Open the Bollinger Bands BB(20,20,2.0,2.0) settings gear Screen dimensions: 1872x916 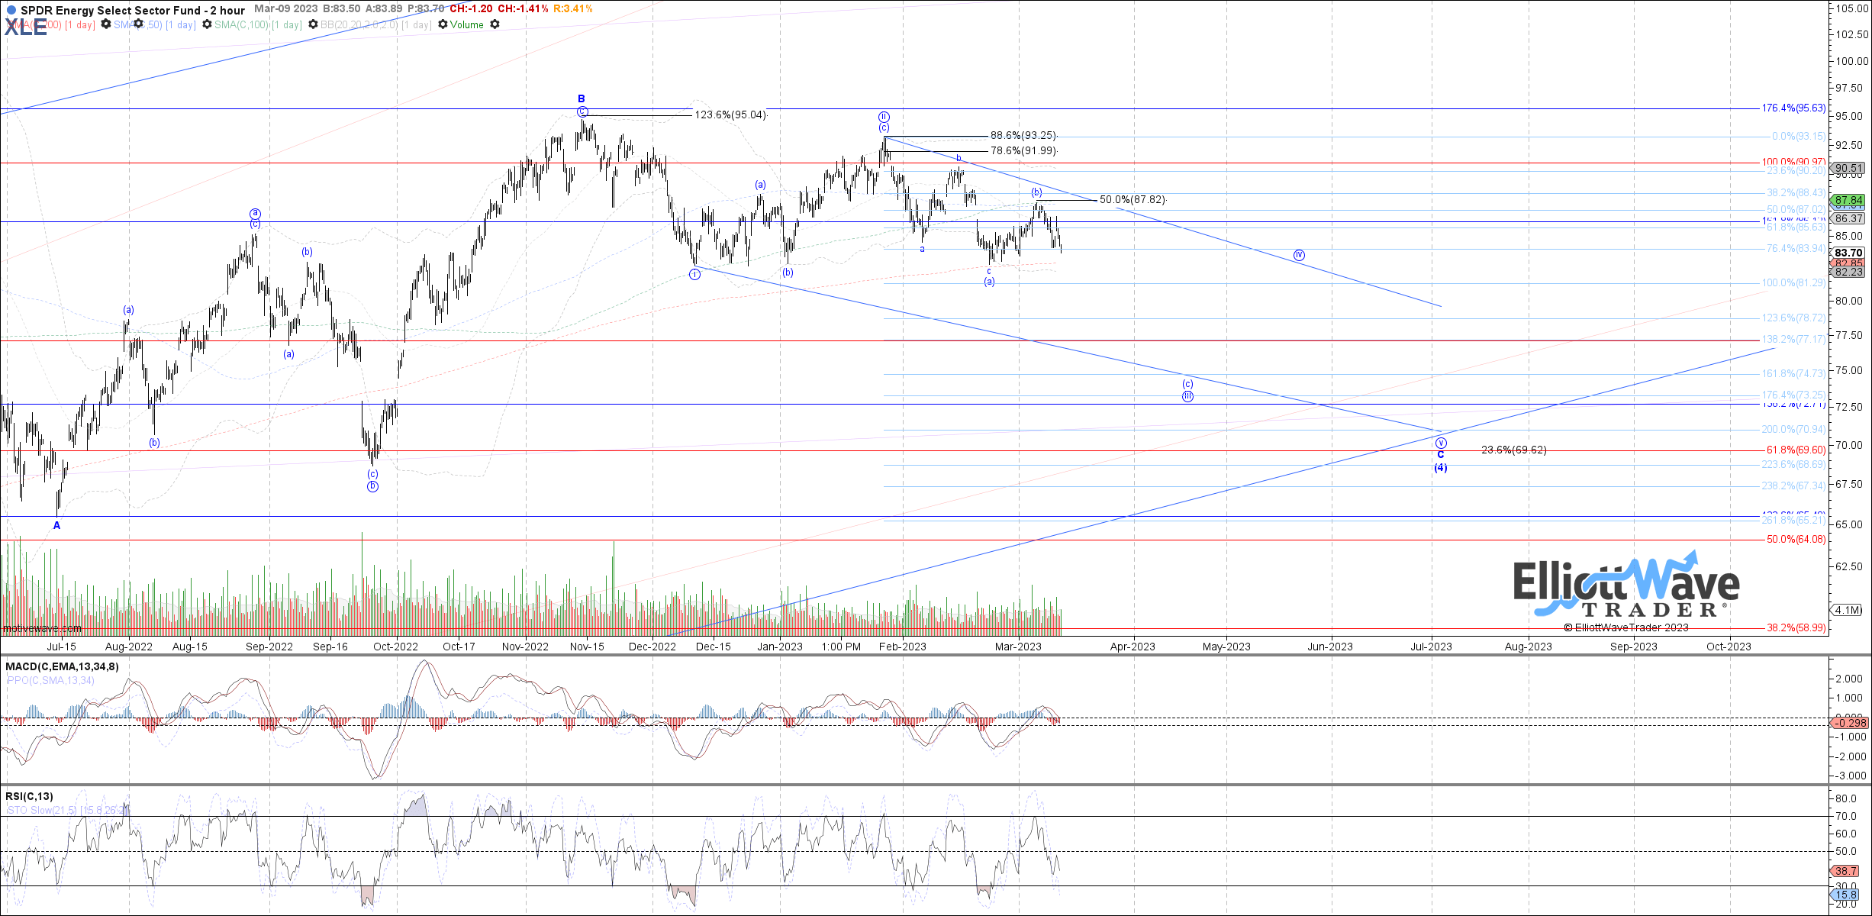coord(442,24)
